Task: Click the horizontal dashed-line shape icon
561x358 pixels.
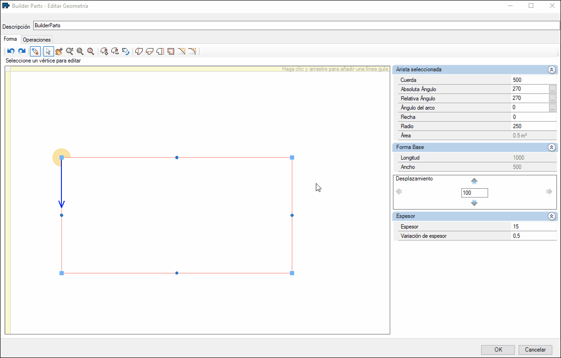Action: pos(150,51)
